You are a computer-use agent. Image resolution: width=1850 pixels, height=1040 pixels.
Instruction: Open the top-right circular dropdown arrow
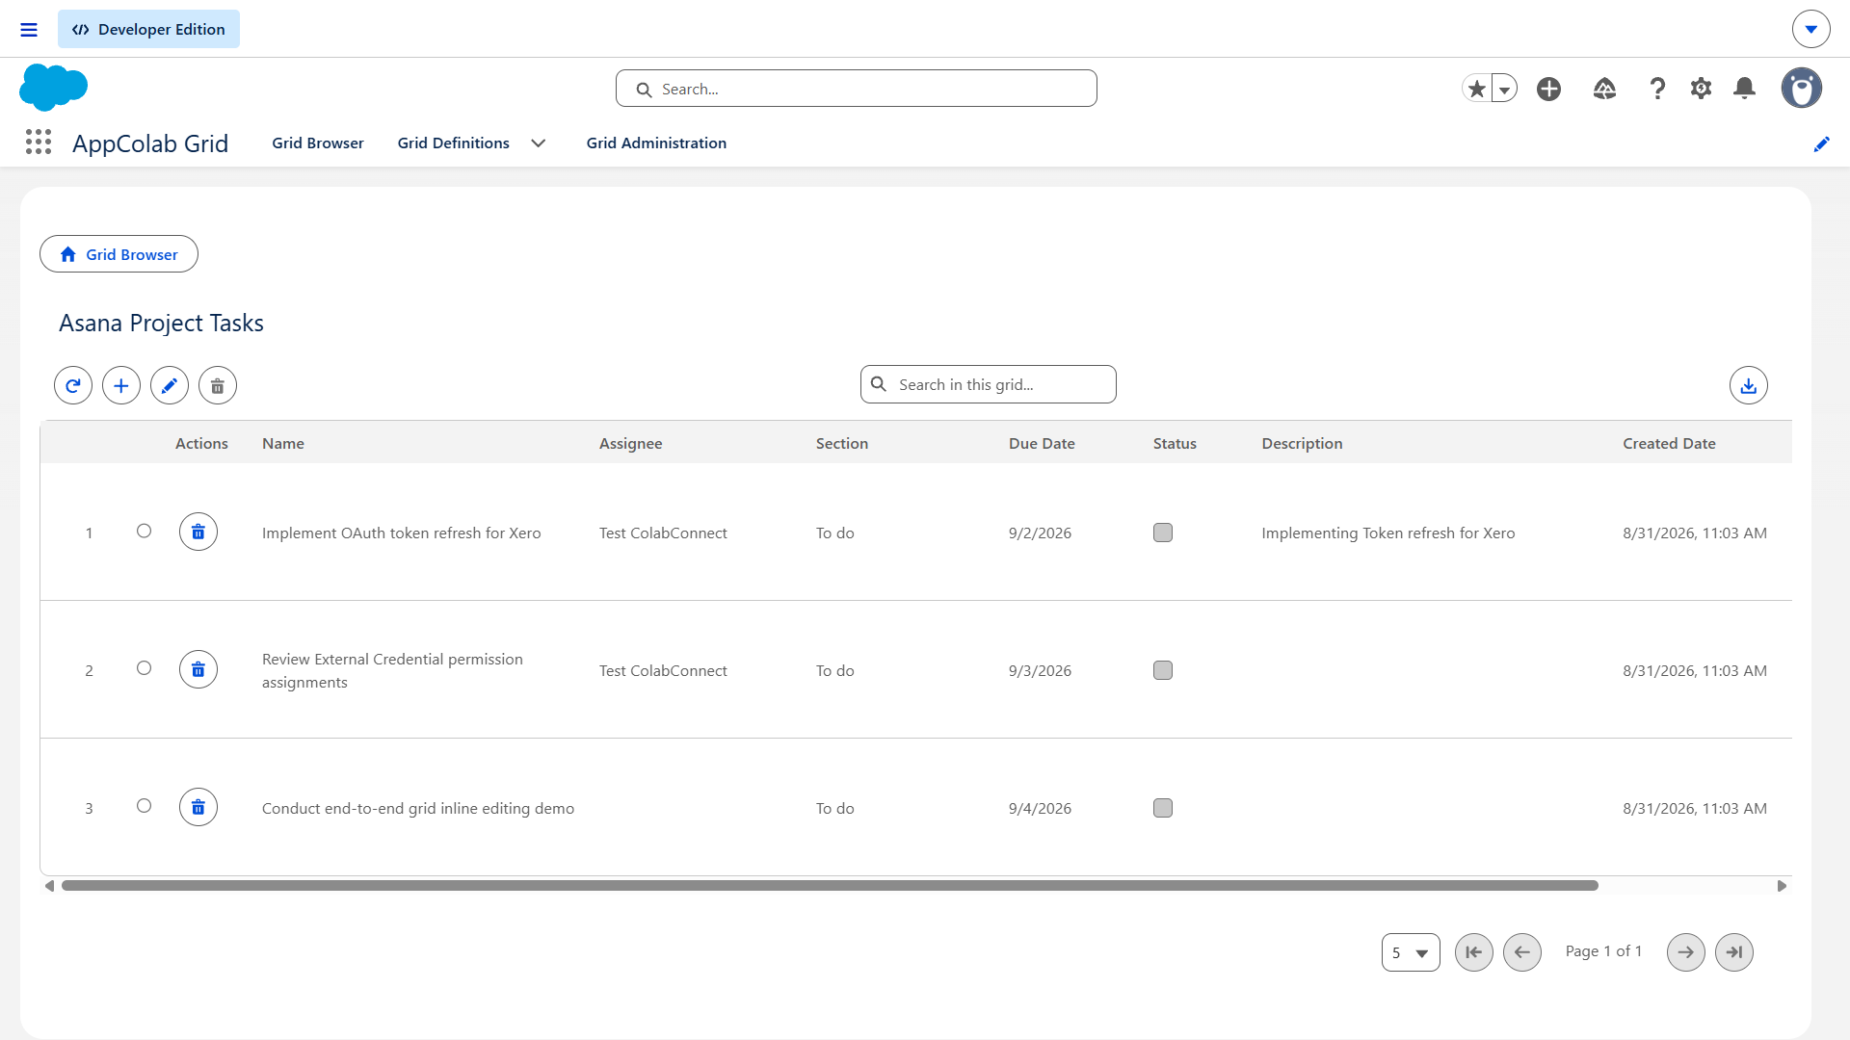(1810, 29)
